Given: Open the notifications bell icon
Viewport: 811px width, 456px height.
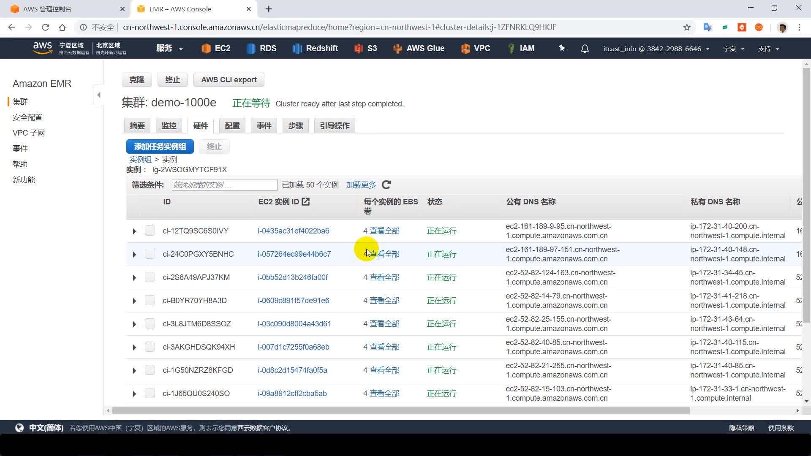Looking at the screenshot, I should click(x=585, y=49).
